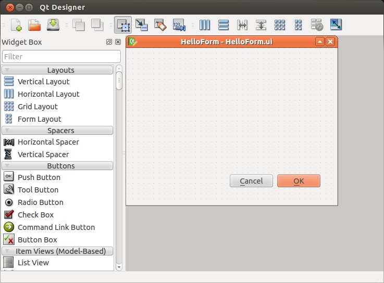Apply the Lay Out Horizontally toolbar action
This screenshot has height=283, width=384.
205,25
